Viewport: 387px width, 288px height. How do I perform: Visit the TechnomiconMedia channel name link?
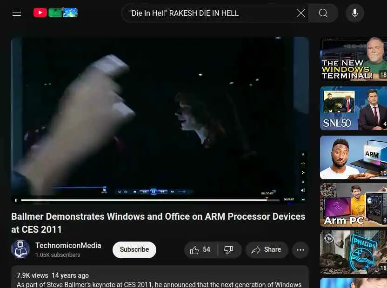coord(68,246)
